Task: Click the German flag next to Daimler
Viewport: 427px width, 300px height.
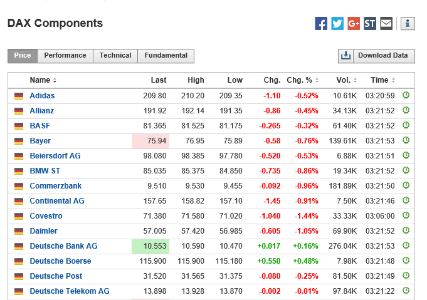Action: [19, 231]
